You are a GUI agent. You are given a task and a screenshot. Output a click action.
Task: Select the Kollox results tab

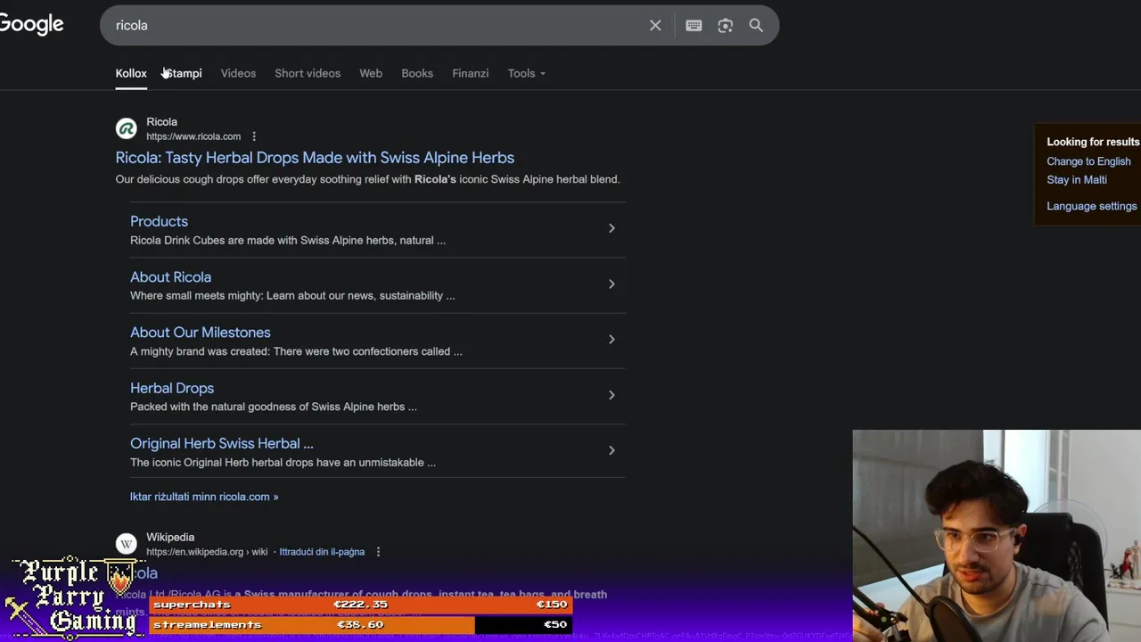click(131, 73)
